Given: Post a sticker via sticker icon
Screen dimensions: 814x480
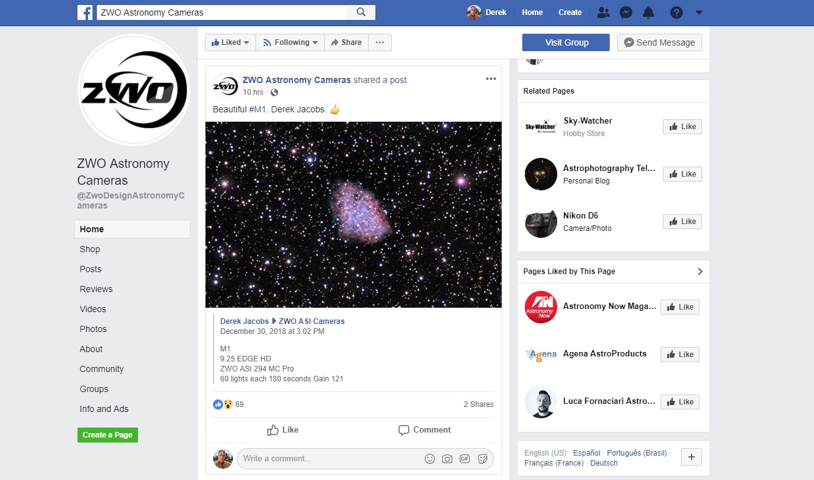Looking at the screenshot, I should tap(482, 459).
